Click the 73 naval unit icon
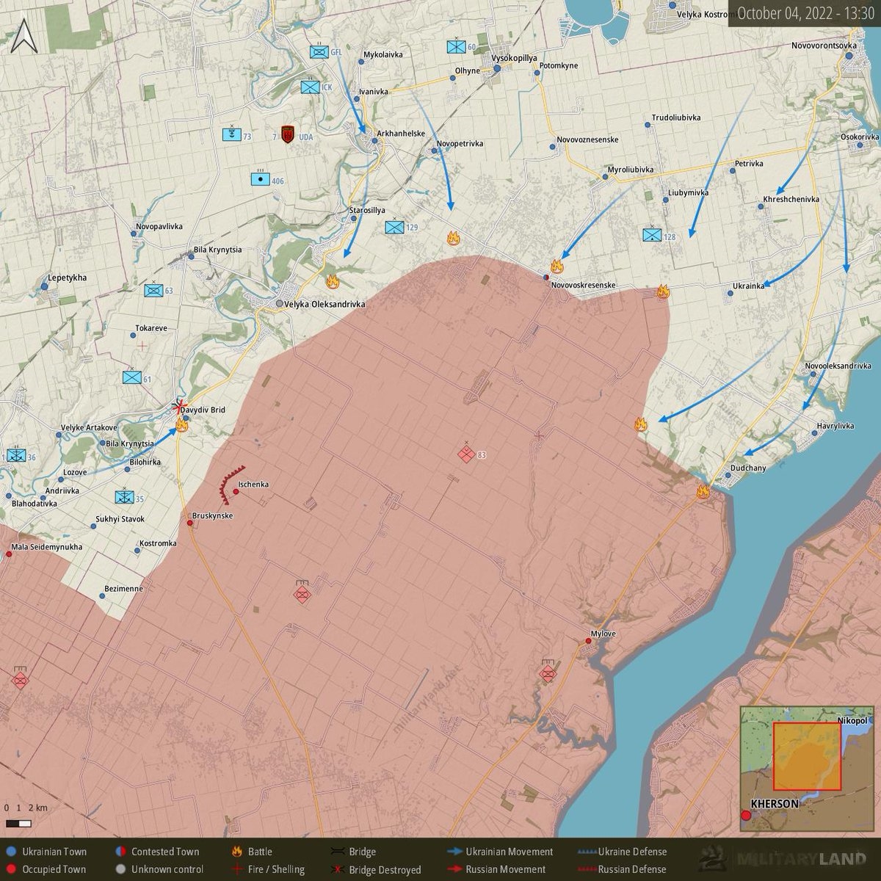This screenshot has width=881, height=881. [231, 135]
